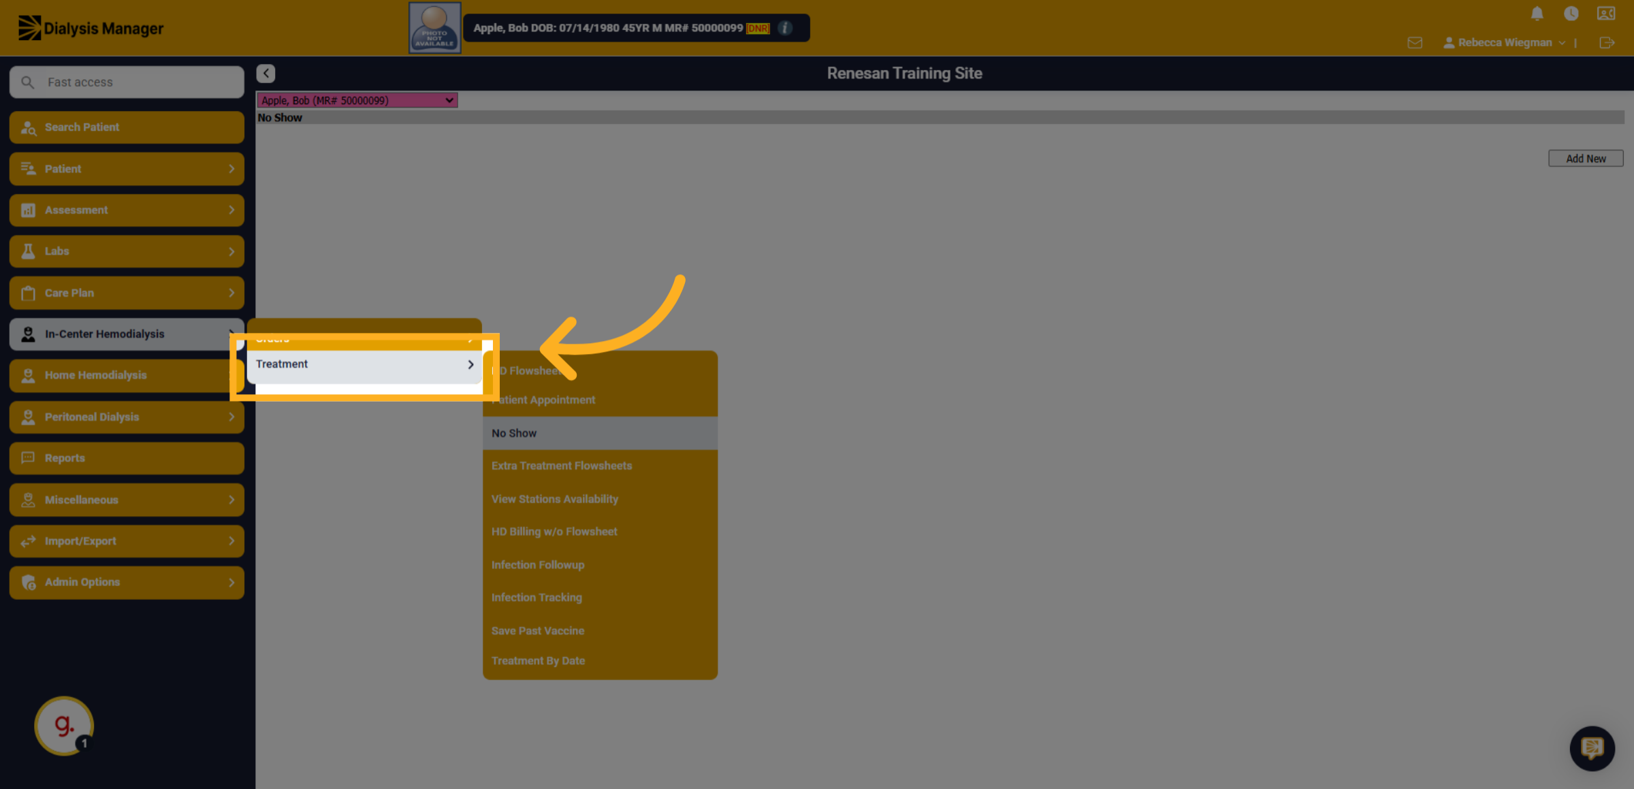1634x789 pixels.
Task: Open the patient photo thumbnail
Action: 434,28
